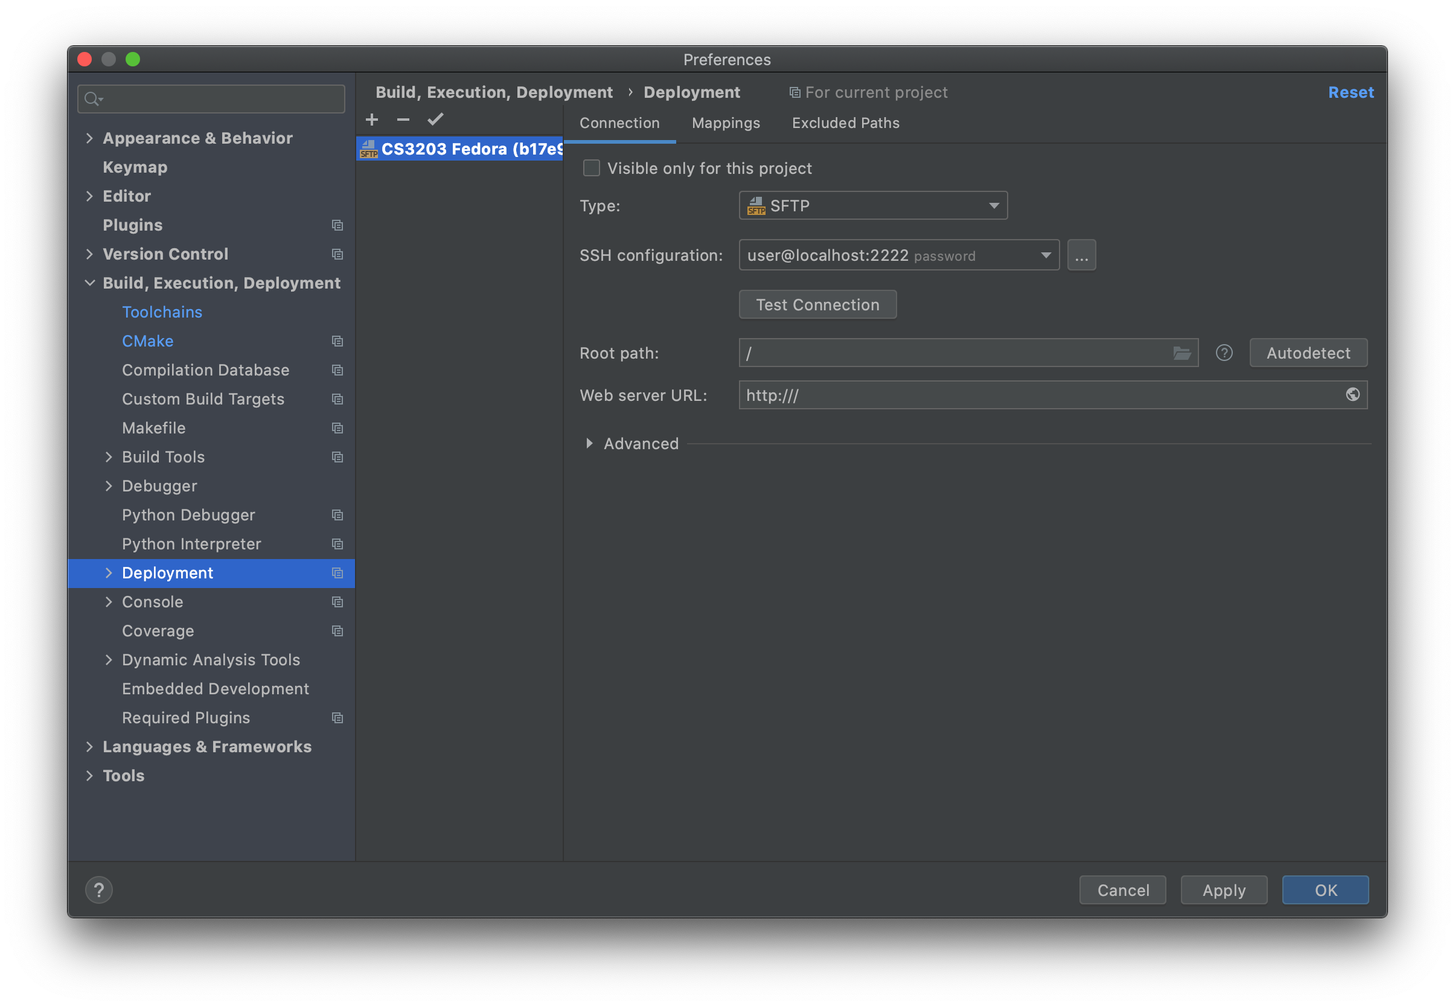Expand Languages & Frameworks node

point(89,747)
